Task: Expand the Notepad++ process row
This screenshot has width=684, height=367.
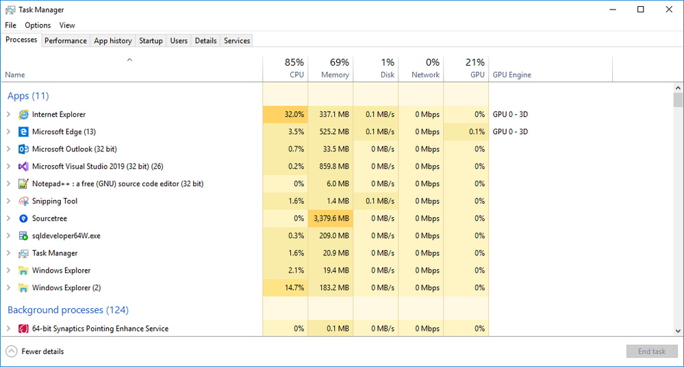Action: pyautogui.click(x=8, y=183)
